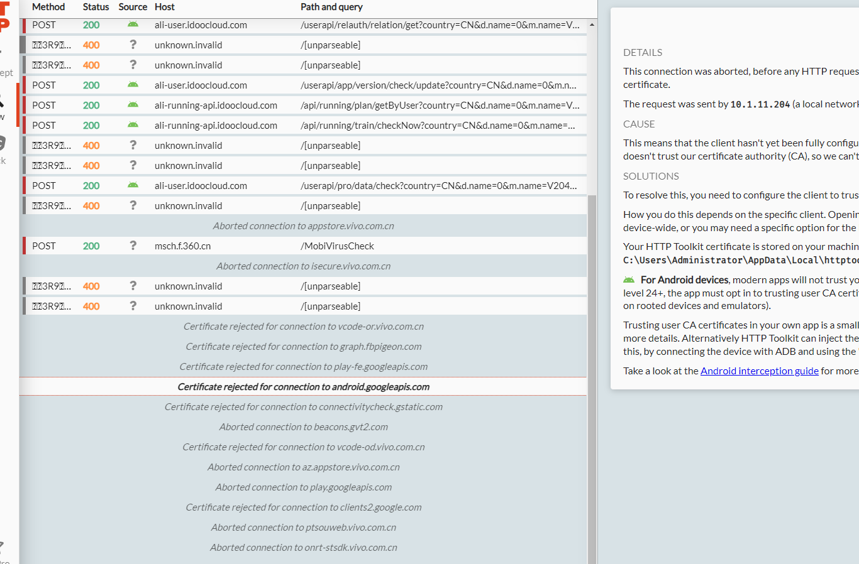This screenshot has width=859, height=564.
Task: Click the Android icon on the running/train/checkNow row
Action: coord(133,125)
